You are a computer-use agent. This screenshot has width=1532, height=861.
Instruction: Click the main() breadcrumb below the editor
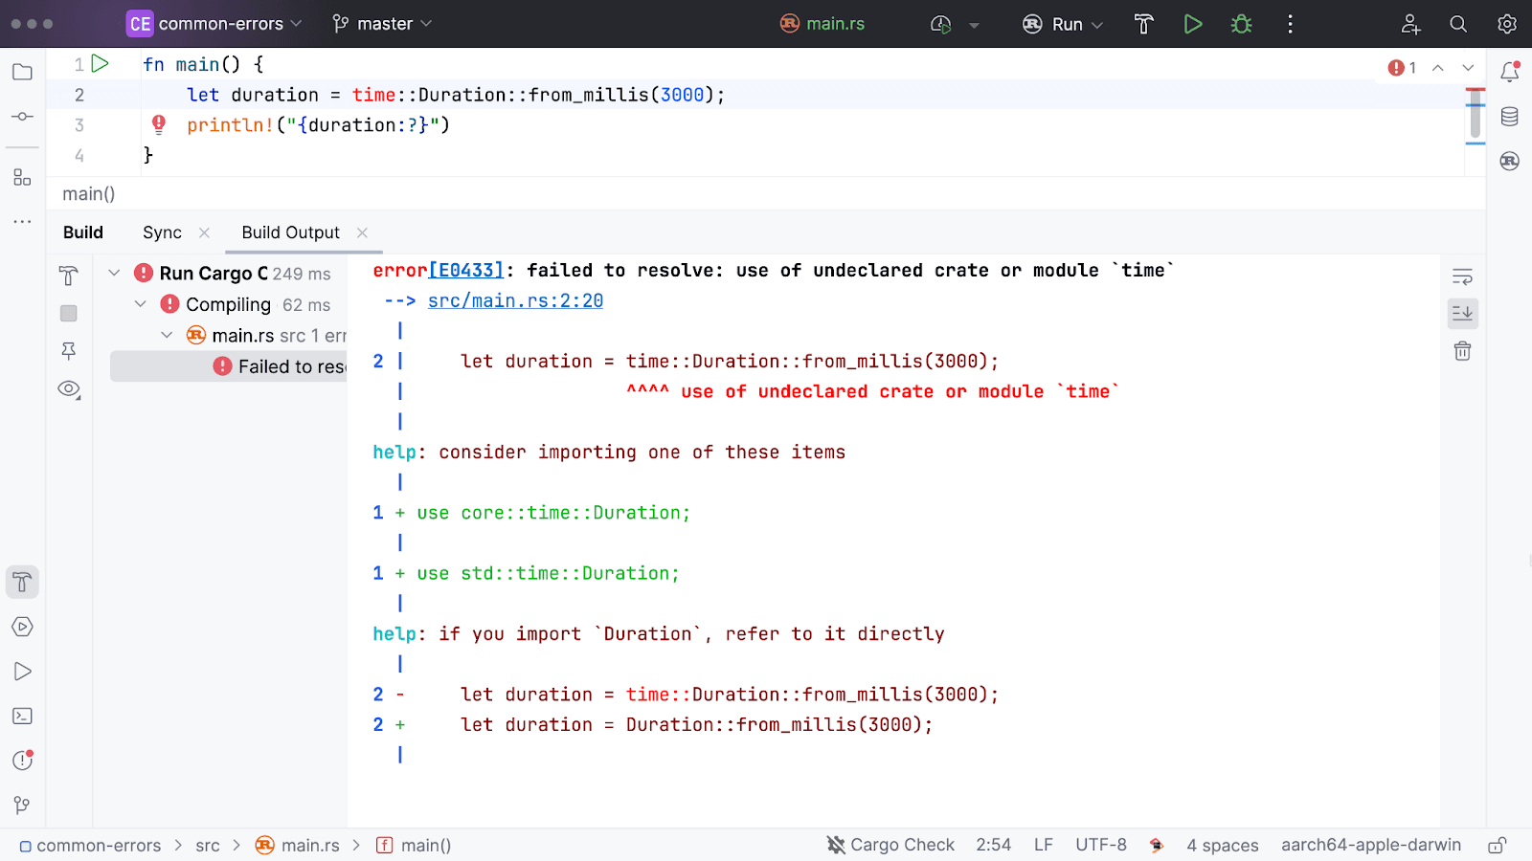pyautogui.click(x=87, y=193)
